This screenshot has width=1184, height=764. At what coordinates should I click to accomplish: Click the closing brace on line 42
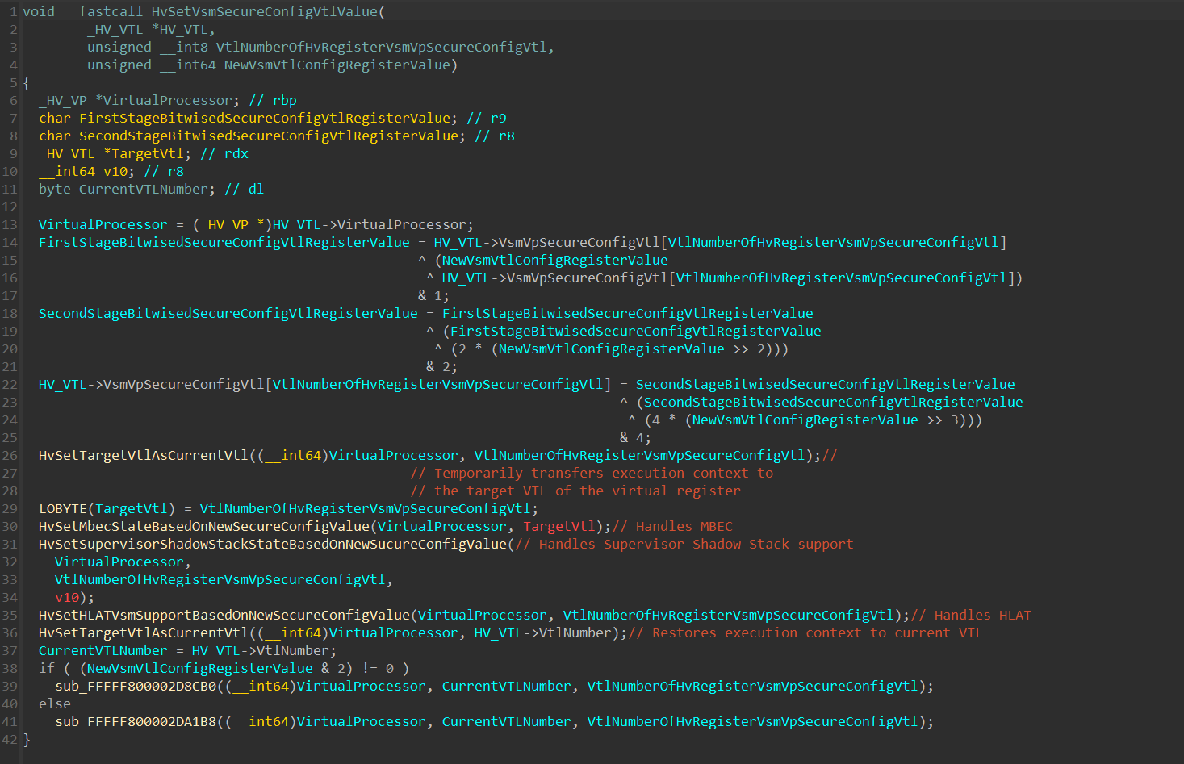pos(27,739)
